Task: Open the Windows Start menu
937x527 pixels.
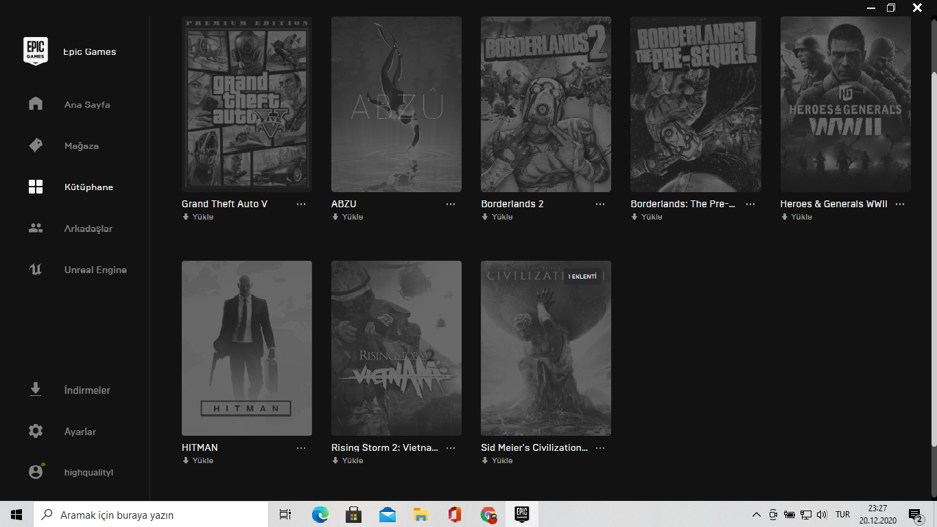Action: pos(16,515)
